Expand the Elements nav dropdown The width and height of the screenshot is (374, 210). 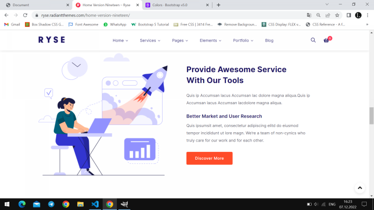(210, 40)
